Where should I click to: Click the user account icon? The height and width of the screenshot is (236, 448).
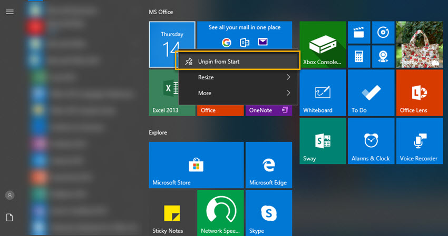point(9,195)
